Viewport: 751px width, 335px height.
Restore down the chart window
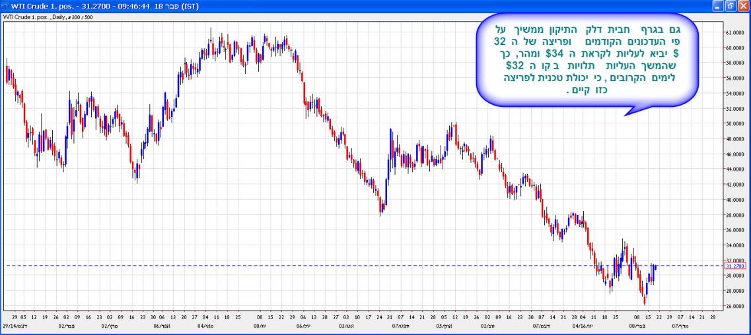tap(731, 5)
